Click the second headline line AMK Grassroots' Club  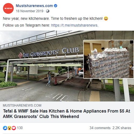click(x=41, y=116)
